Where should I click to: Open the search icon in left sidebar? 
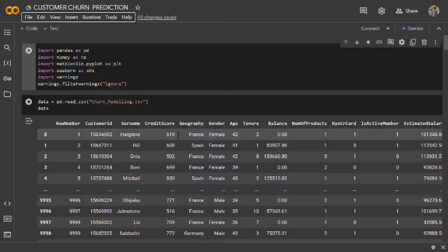[x=7, y=48]
